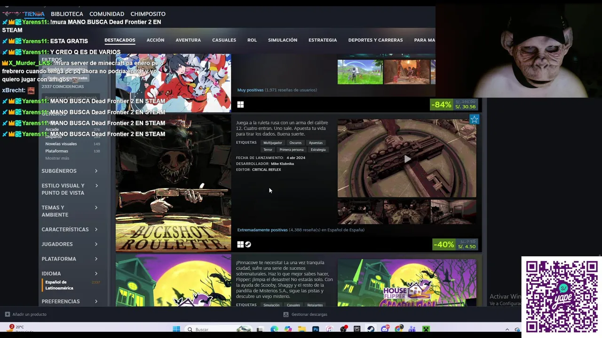Click the Windows platform icon for Buckshot Roulette
Viewport: 602px width, 338px height.
[x=240, y=245]
